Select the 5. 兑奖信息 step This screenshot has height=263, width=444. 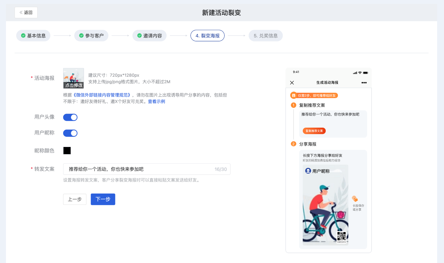coord(266,35)
